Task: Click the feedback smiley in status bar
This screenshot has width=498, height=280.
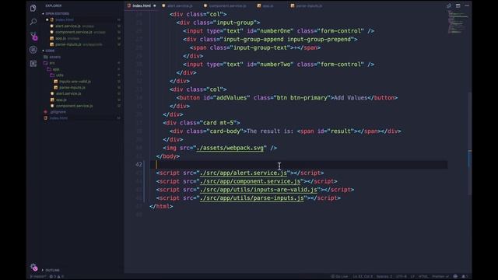Action: click(455, 277)
